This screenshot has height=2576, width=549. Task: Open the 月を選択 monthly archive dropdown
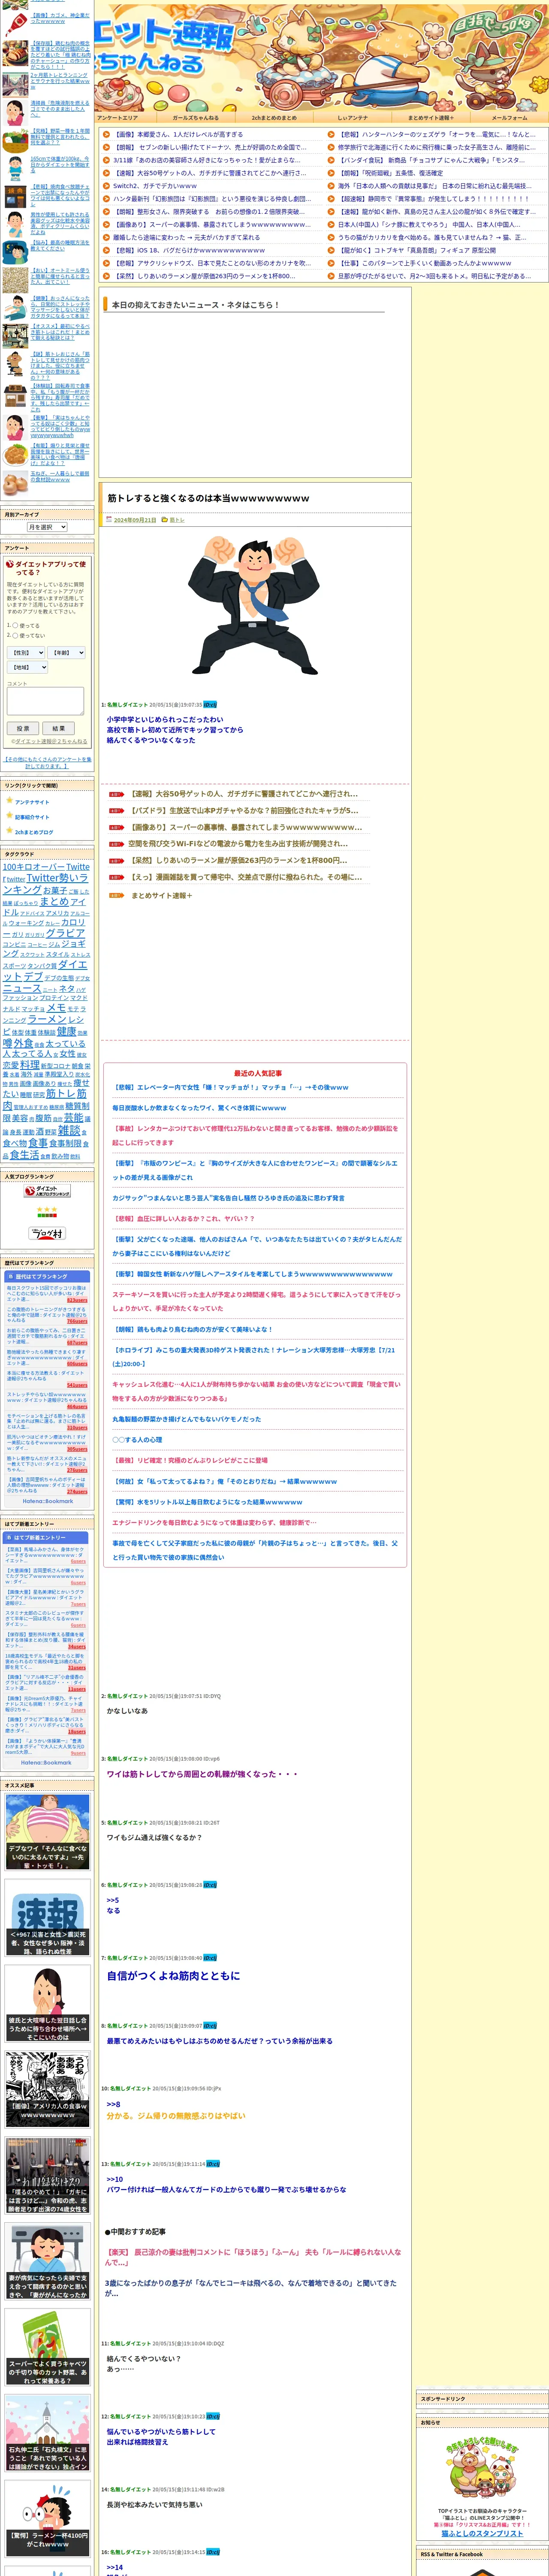tap(46, 527)
